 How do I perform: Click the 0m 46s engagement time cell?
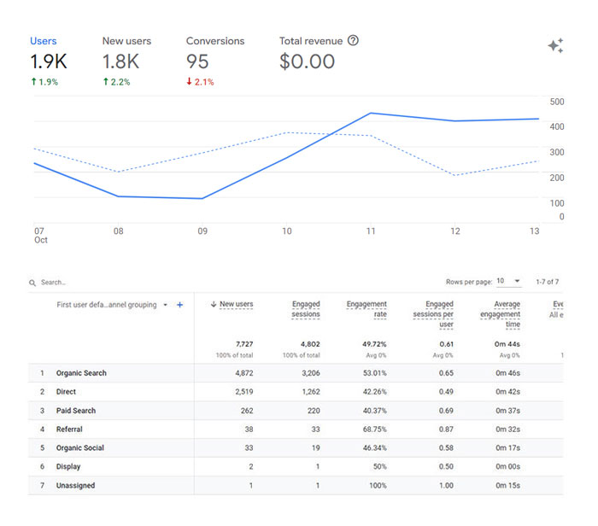(x=507, y=373)
